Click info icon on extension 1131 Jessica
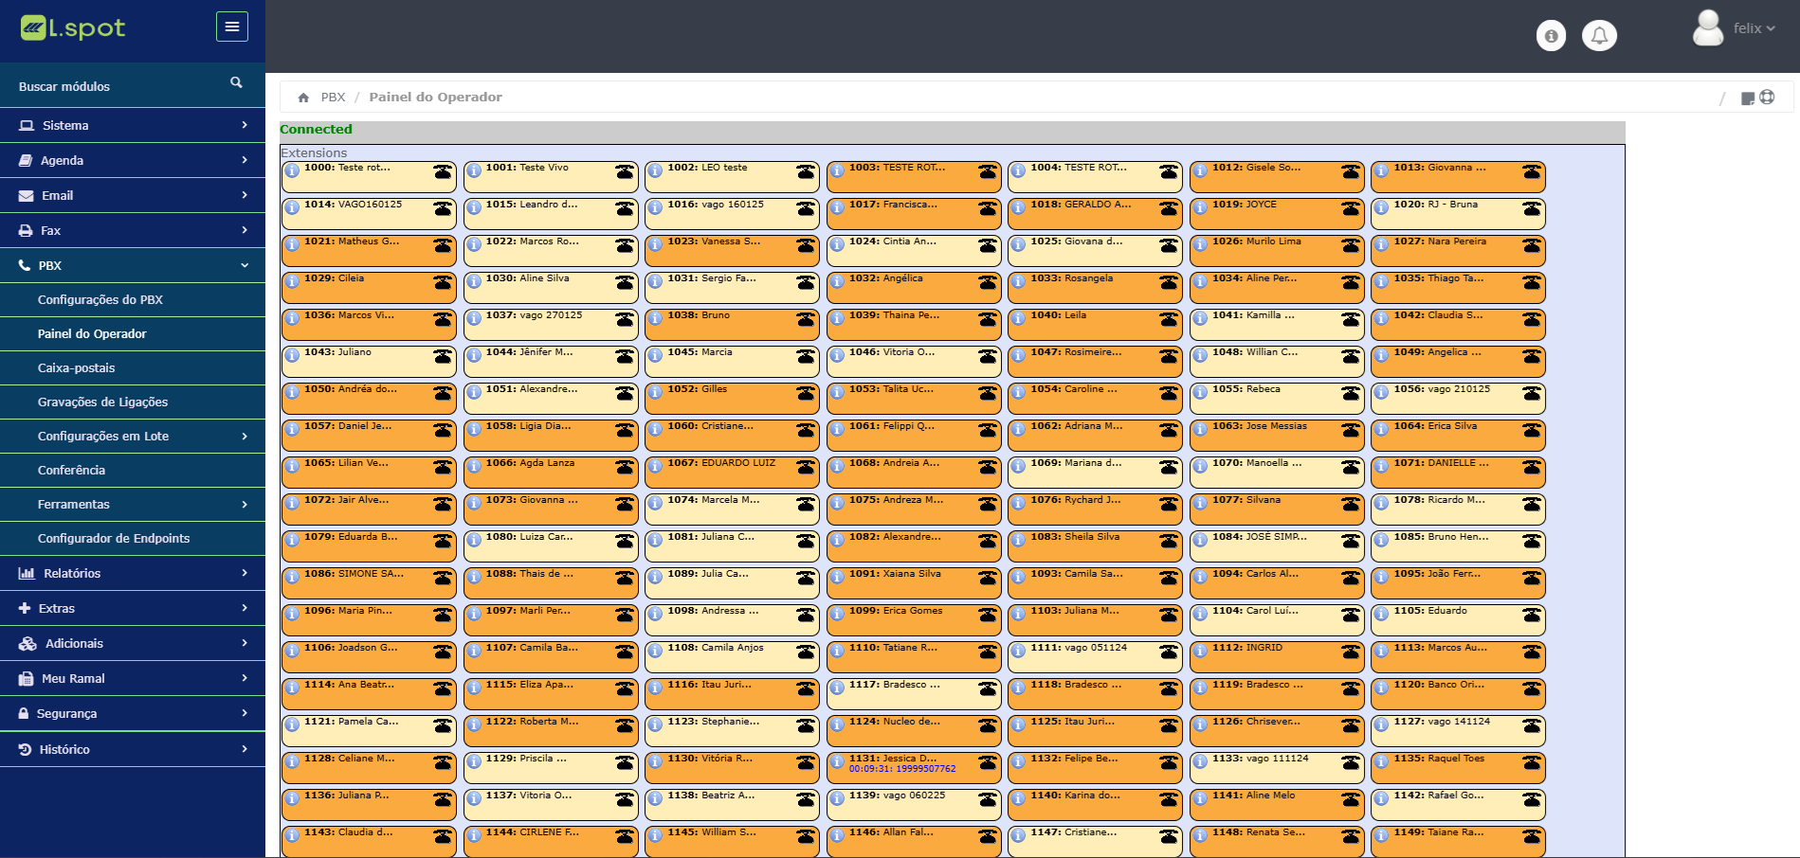Viewport: 1800px width, 858px height. coord(837,762)
